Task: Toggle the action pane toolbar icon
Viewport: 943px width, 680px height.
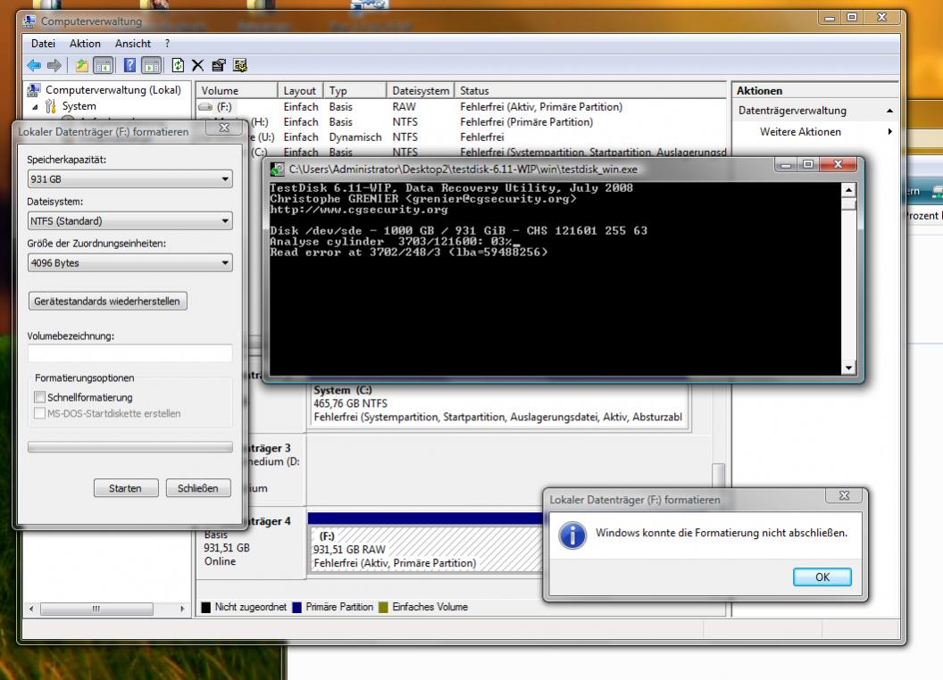Action: coord(152,65)
